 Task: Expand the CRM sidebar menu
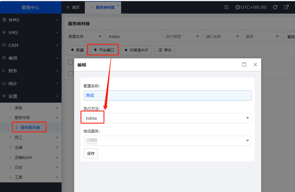(x=31, y=45)
